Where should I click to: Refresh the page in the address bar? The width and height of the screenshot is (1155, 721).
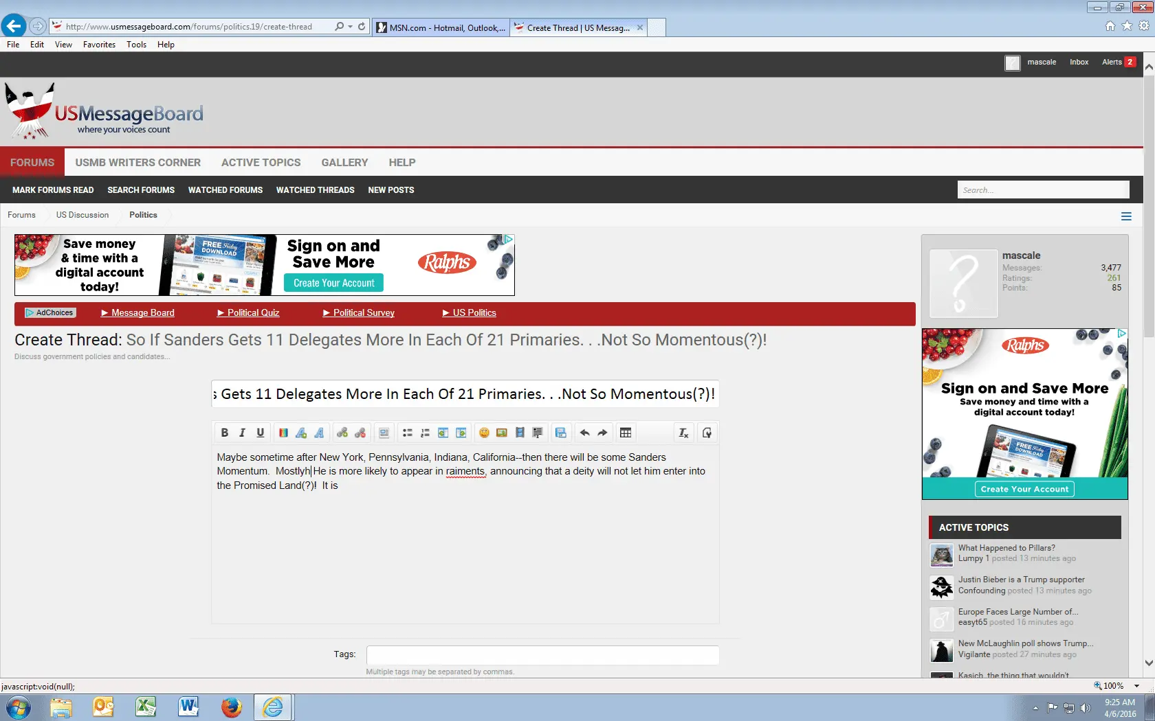(x=362, y=27)
